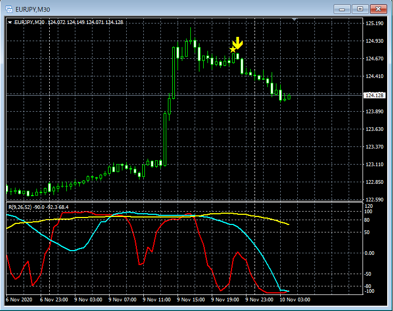Expand the chart symbol dropdown triangle
This screenshot has height=311, width=393.
tap(10, 22)
